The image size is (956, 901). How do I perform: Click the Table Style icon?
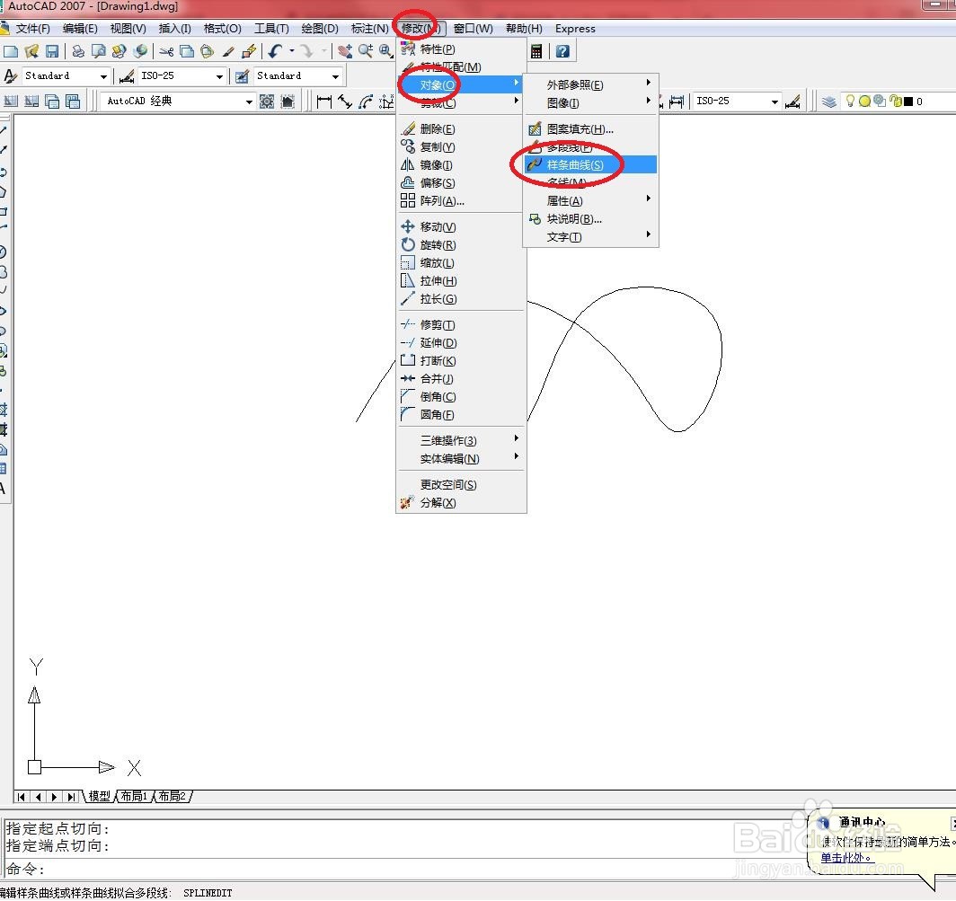tap(242, 76)
